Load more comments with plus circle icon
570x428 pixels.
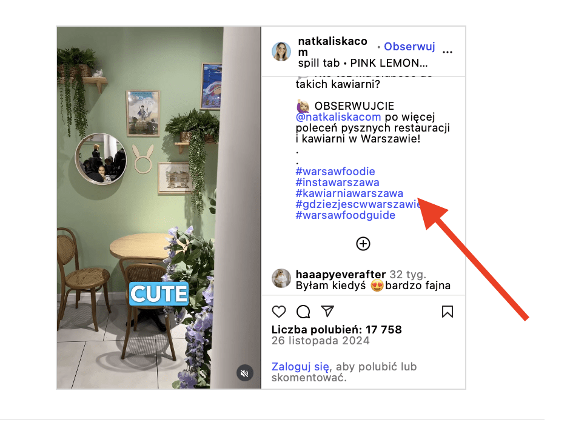click(x=363, y=244)
